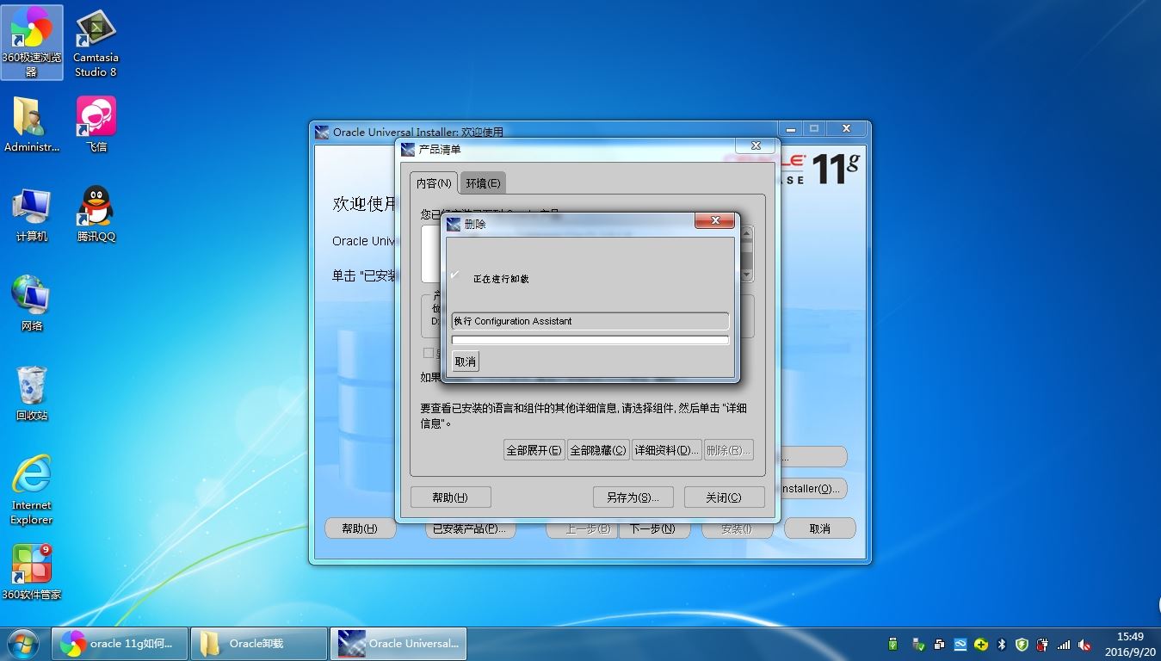The width and height of the screenshot is (1161, 661).
Task: Click the product list scroll-down arrow
Action: pyautogui.click(x=747, y=275)
